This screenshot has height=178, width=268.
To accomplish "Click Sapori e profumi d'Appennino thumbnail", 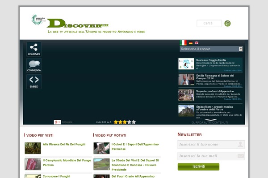I will pyautogui.click(x=186, y=95).
